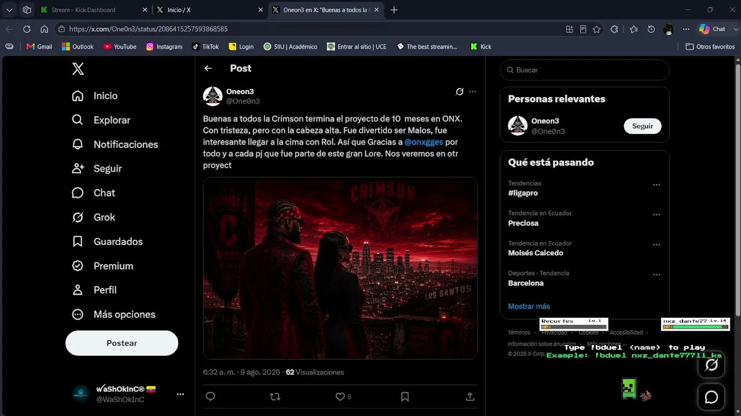
Task: Expand Más opciones in the sidebar
Action: point(113,314)
